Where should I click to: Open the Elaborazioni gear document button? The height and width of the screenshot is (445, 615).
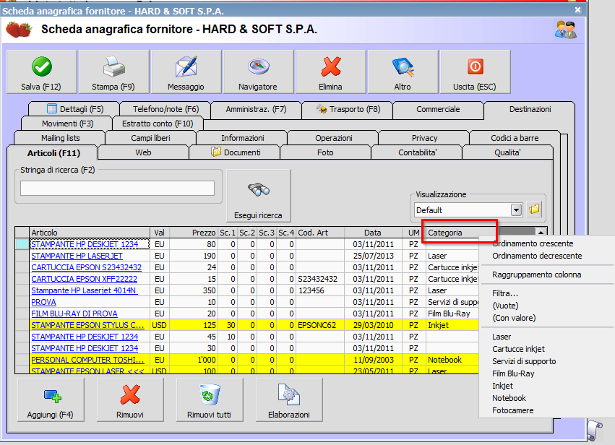tap(289, 400)
